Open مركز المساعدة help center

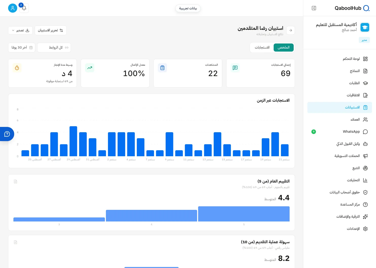pyautogui.click(x=340, y=205)
